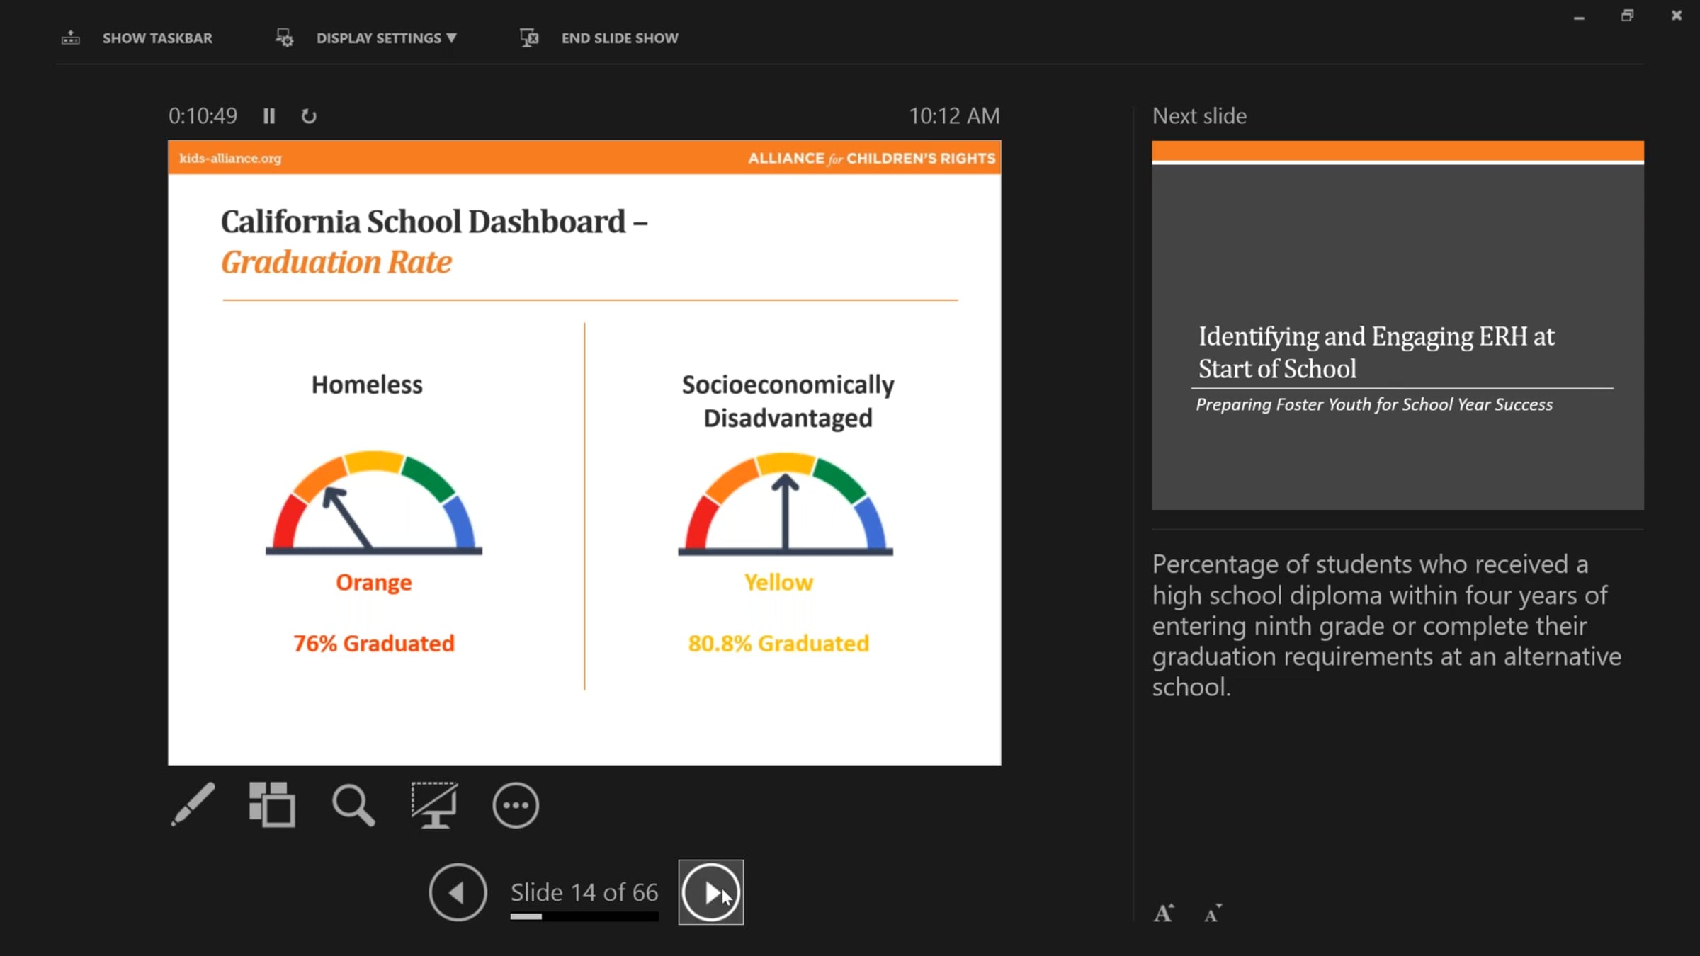Pause the presentation timer
1700x956 pixels.
pyautogui.click(x=269, y=116)
